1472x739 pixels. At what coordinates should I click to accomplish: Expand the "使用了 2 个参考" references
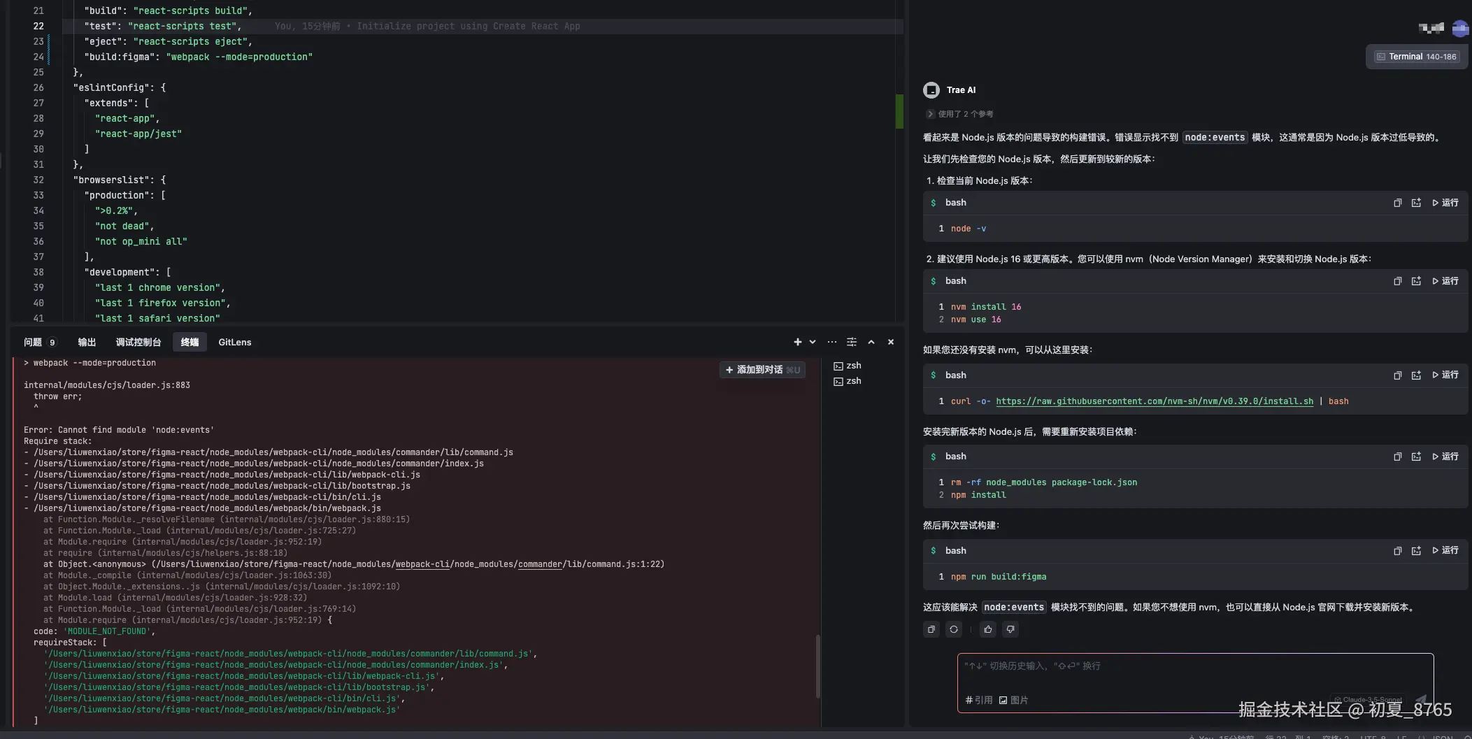[x=959, y=114]
